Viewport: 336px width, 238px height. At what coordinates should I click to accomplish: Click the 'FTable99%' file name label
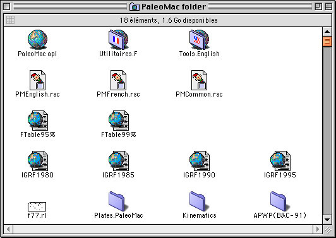pyautogui.click(x=119, y=134)
